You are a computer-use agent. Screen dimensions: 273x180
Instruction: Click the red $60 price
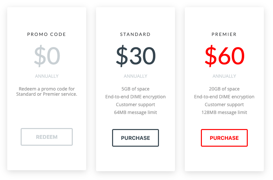pos(224,56)
